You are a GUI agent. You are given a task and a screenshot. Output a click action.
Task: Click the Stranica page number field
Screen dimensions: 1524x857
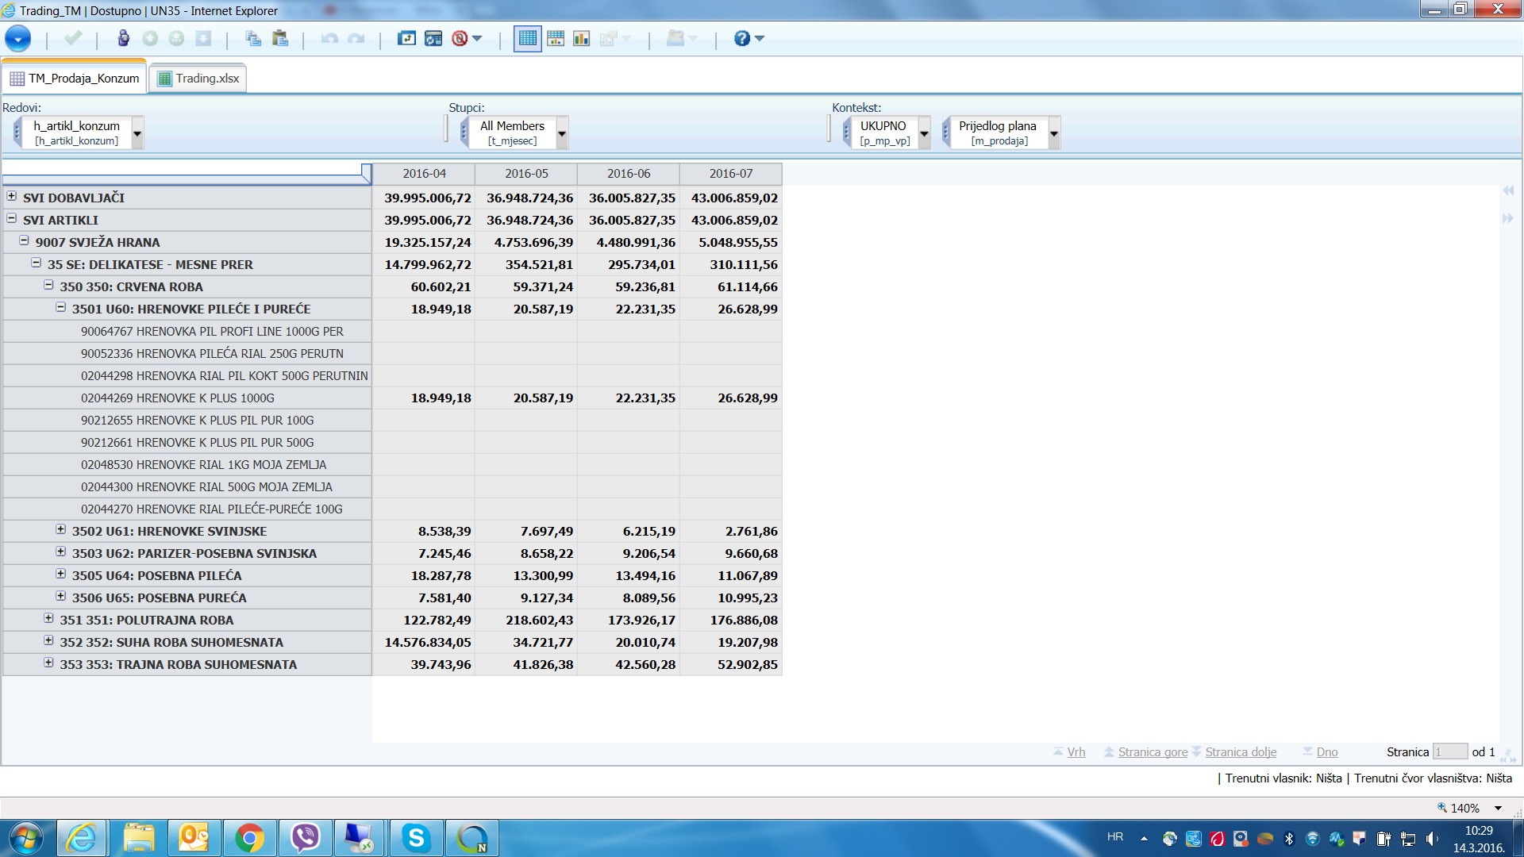pos(1449,752)
